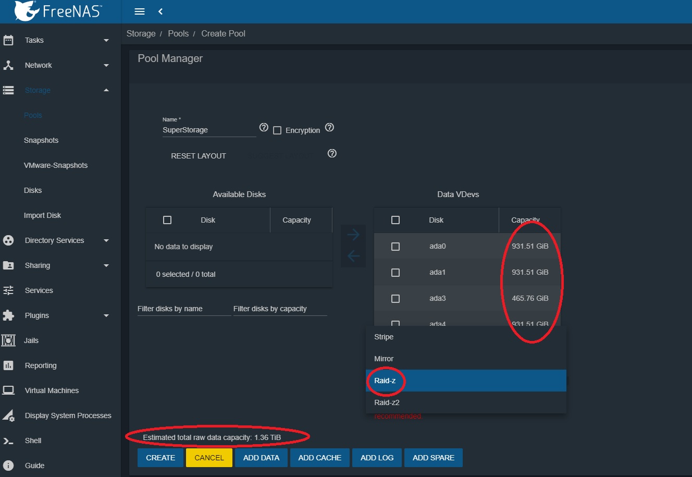This screenshot has height=477, width=692.
Task: Click the Shell prompt icon
Action: click(8, 441)
